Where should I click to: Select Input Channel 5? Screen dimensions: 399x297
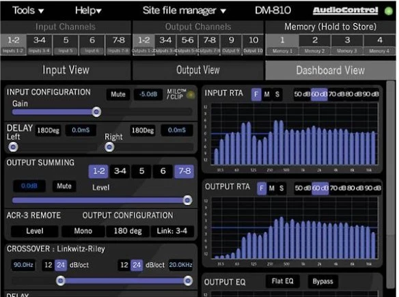[66, 44]
